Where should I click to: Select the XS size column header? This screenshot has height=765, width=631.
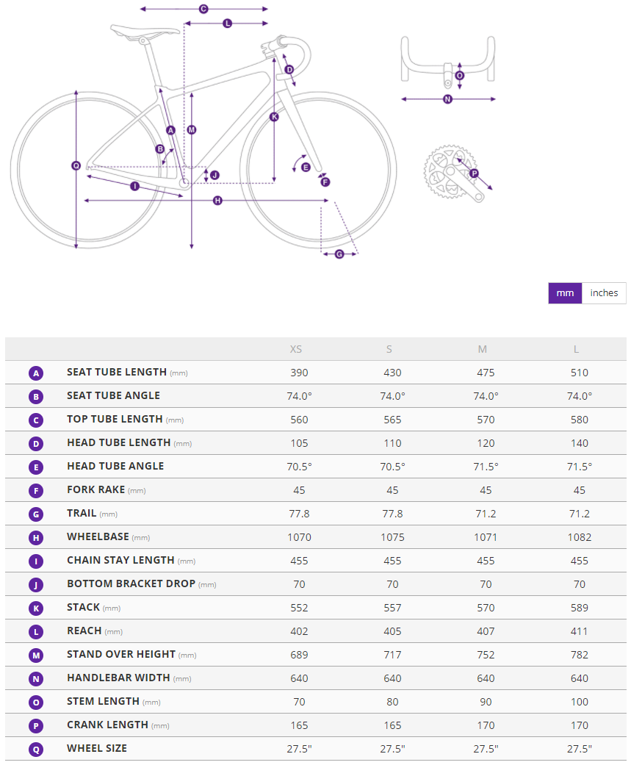[x=296, y=349]
